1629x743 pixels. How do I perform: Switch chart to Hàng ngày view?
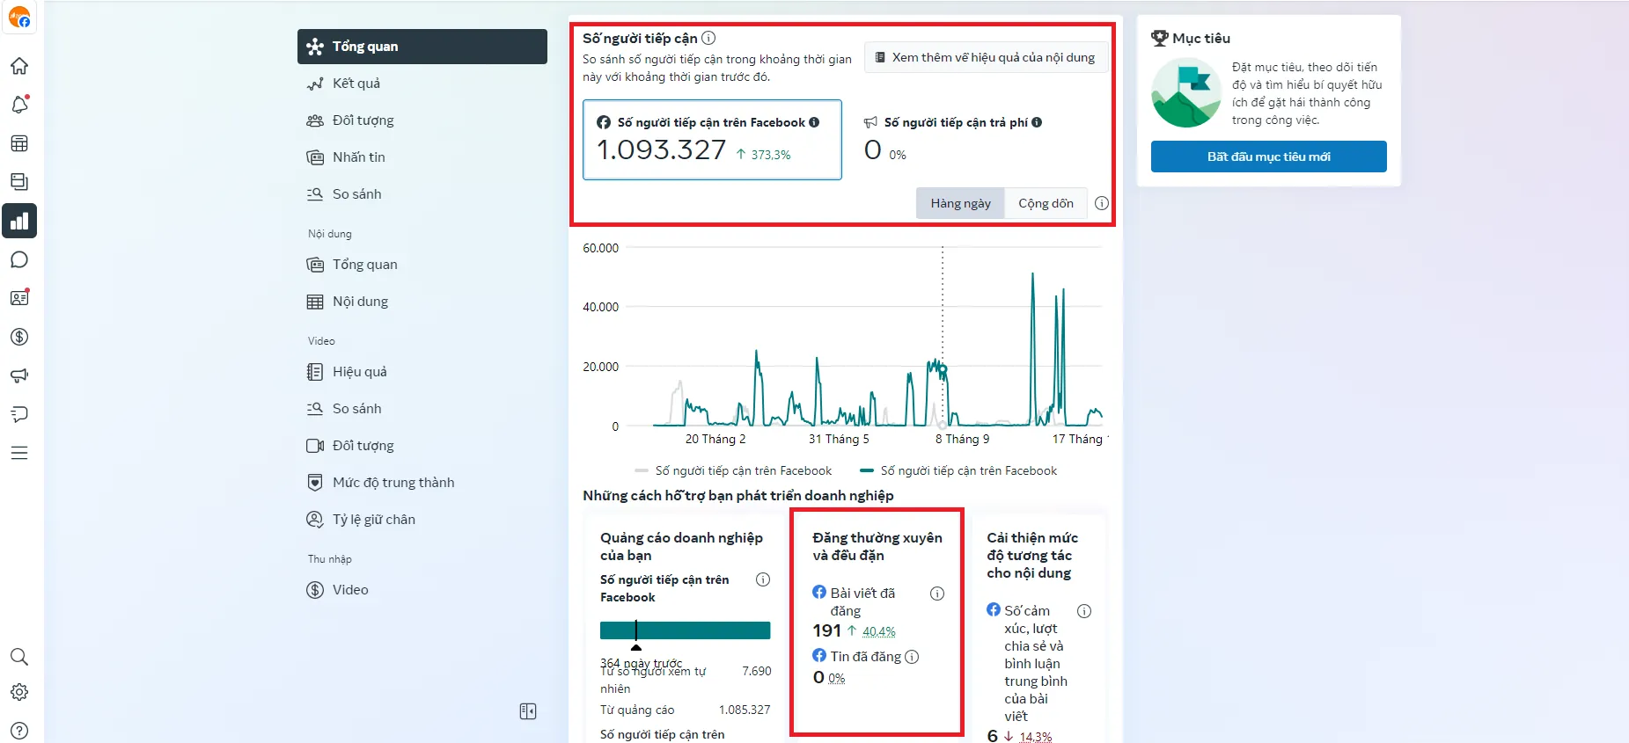960,203
